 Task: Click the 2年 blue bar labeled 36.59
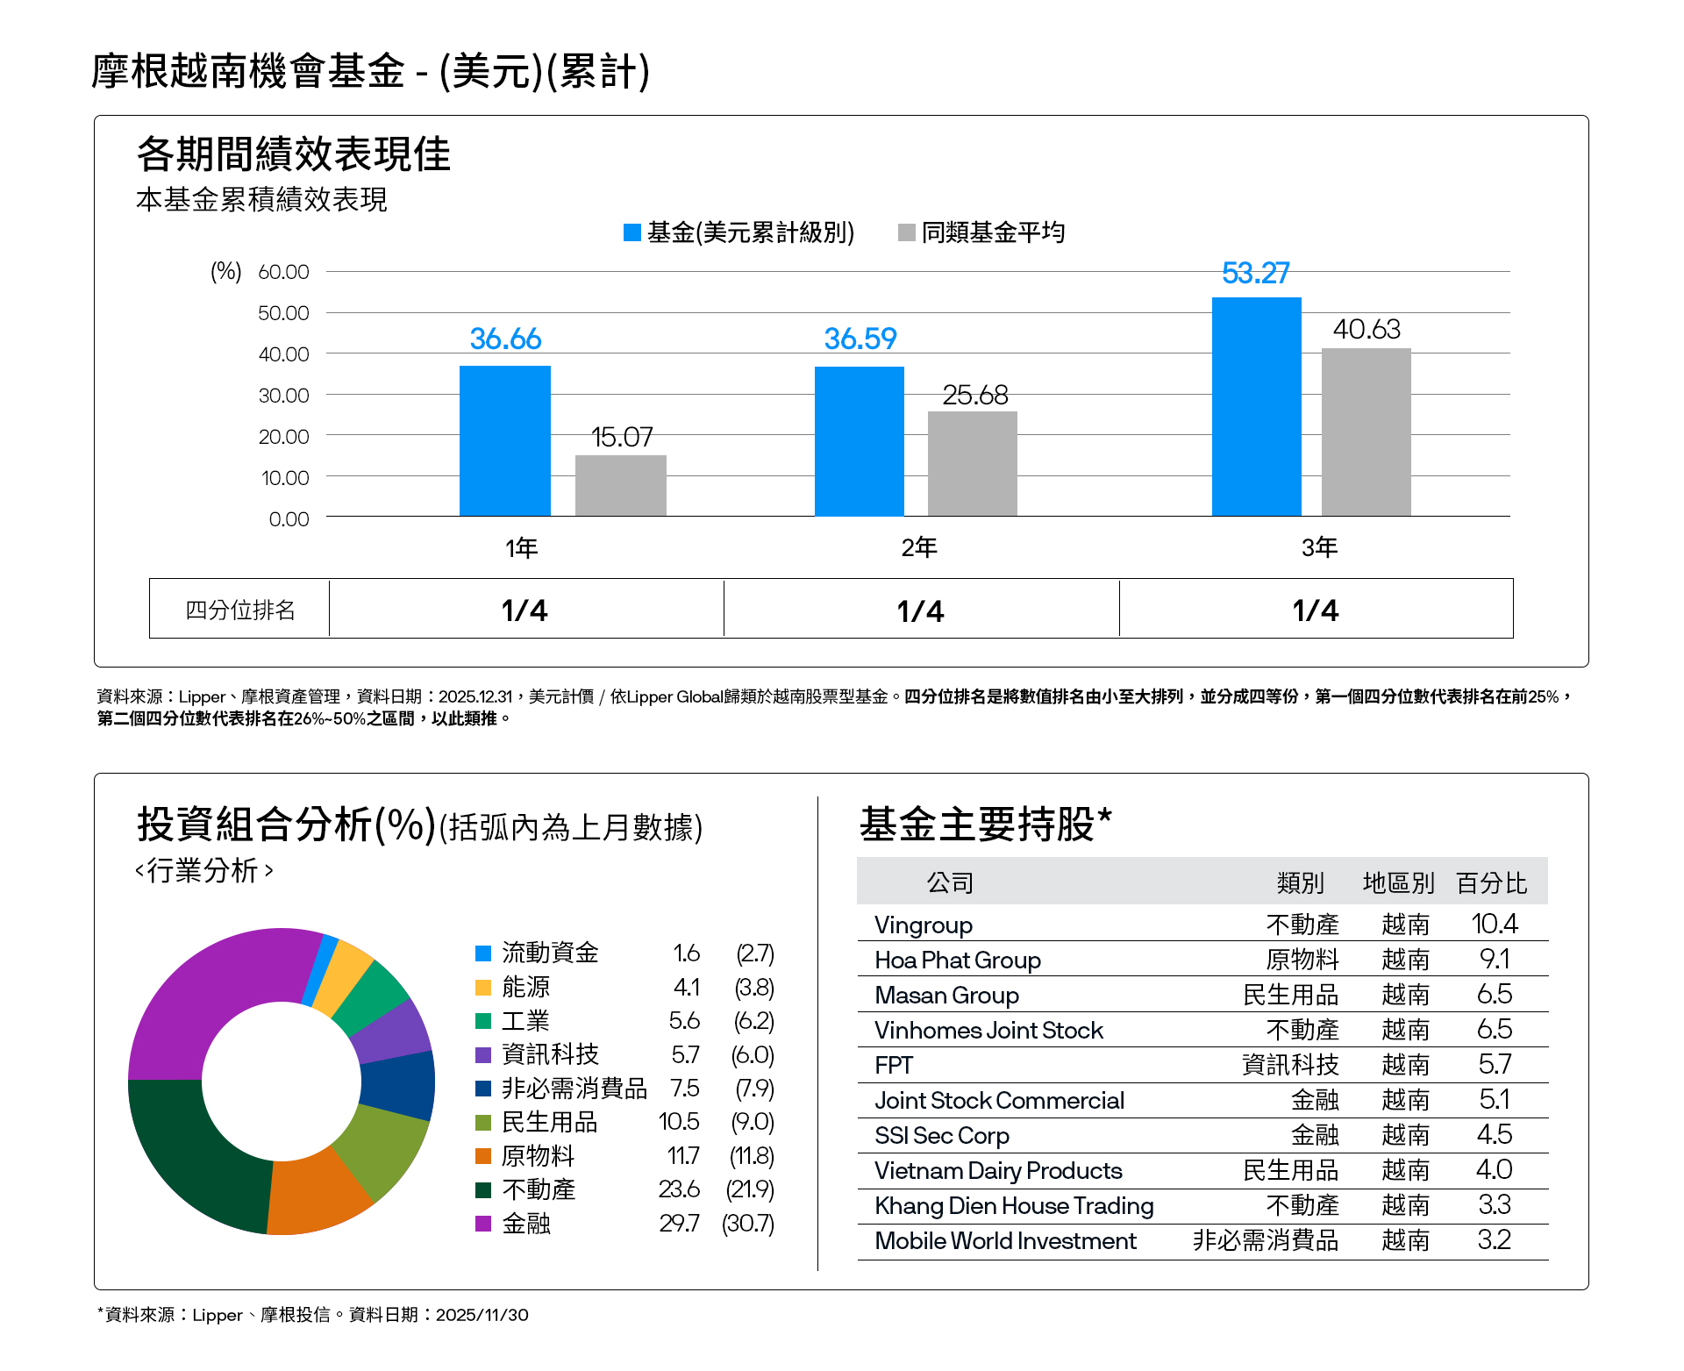pyautogui.click(x=859, y=440)
